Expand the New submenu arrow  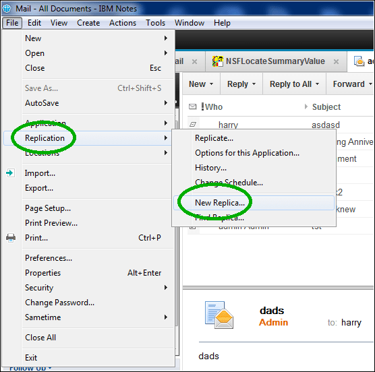pos(166,38)
